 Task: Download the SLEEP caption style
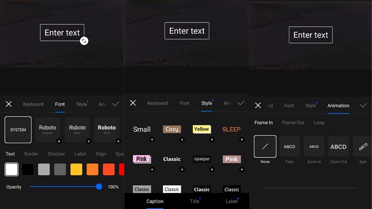click(x=242, y=139)
